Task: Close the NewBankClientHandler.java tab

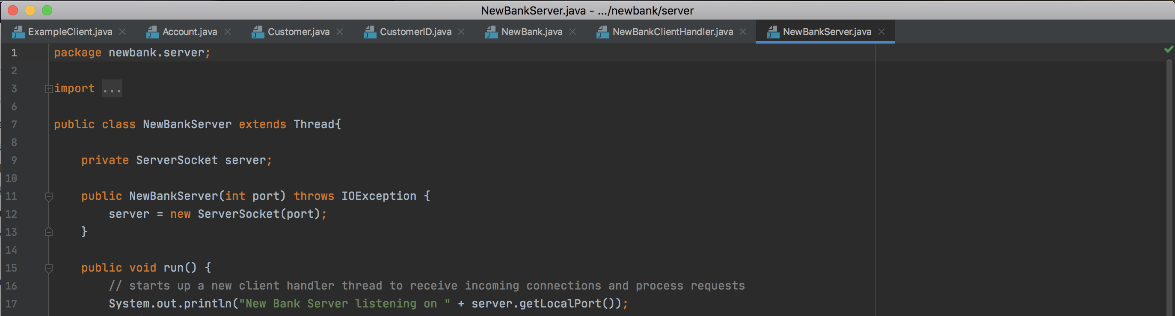Action: pyautogui.click(x=743, y=32)
